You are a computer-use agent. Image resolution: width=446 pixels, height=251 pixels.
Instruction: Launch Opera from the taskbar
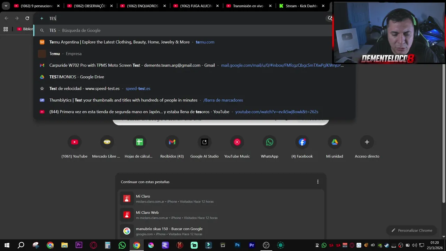pos(93,245)
